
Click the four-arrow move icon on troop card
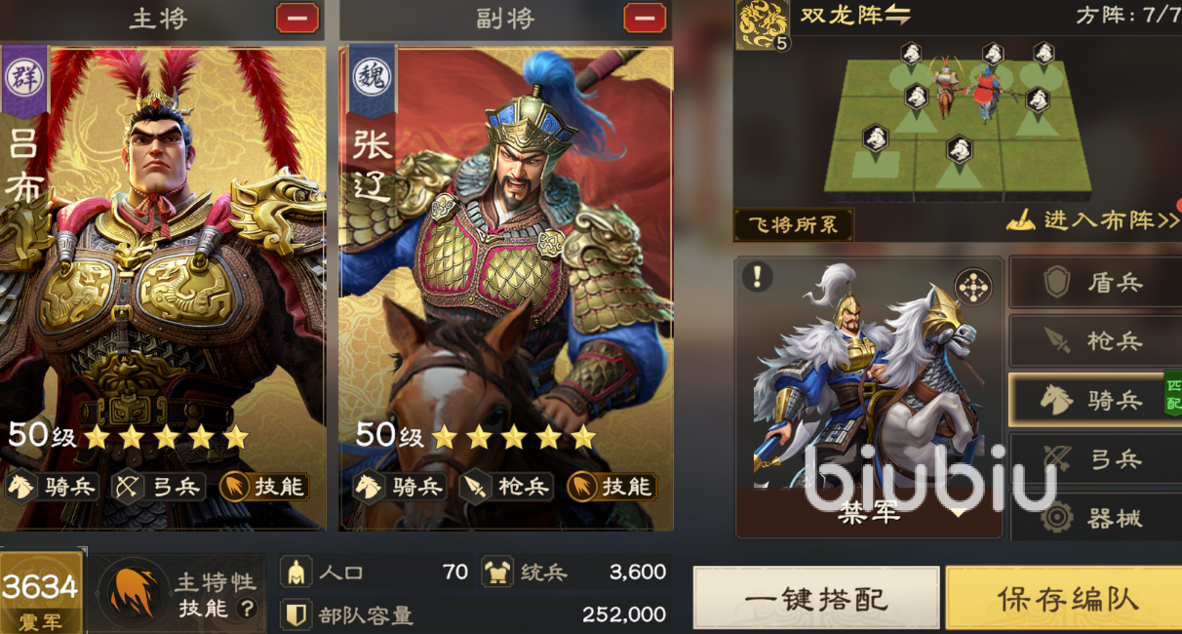(972, 286)
